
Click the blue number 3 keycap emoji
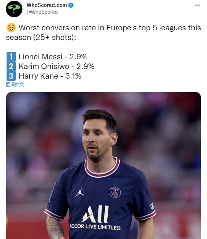coord(11,76)
